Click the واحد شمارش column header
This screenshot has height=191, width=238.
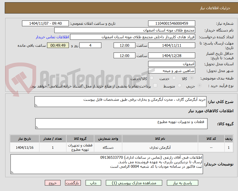(x=108, y=139)
